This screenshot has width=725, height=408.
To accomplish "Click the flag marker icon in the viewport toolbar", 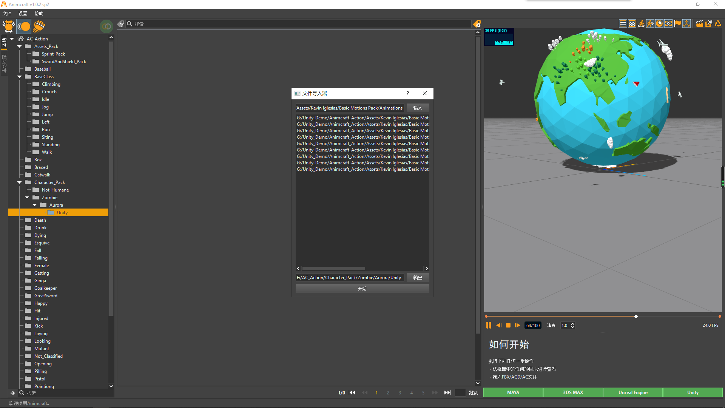I will pos(677,23).
